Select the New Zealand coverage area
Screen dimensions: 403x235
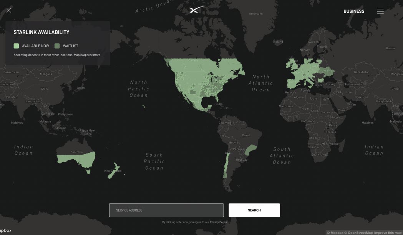(114, 173)
